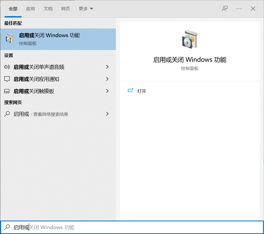Viewport: 264px width, 234px height.
Task: Expand the 启用或关闭触摸板 chevron
Action: (x=107, y=91)
